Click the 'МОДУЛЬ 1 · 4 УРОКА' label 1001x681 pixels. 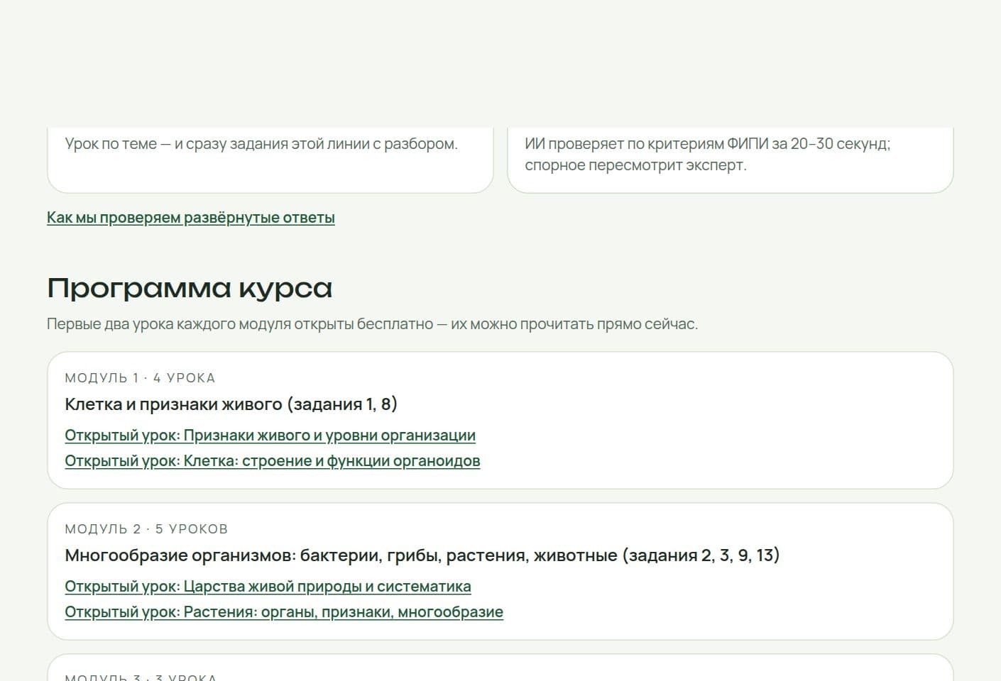point(140,378)
